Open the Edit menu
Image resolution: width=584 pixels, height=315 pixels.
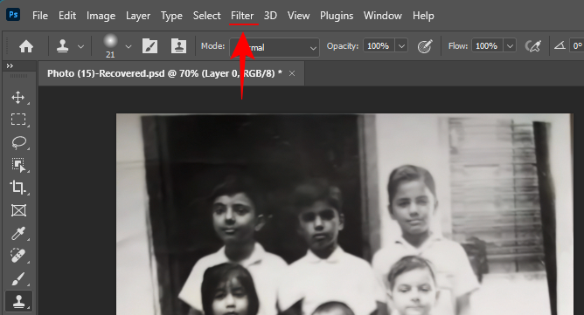(67, 16)
